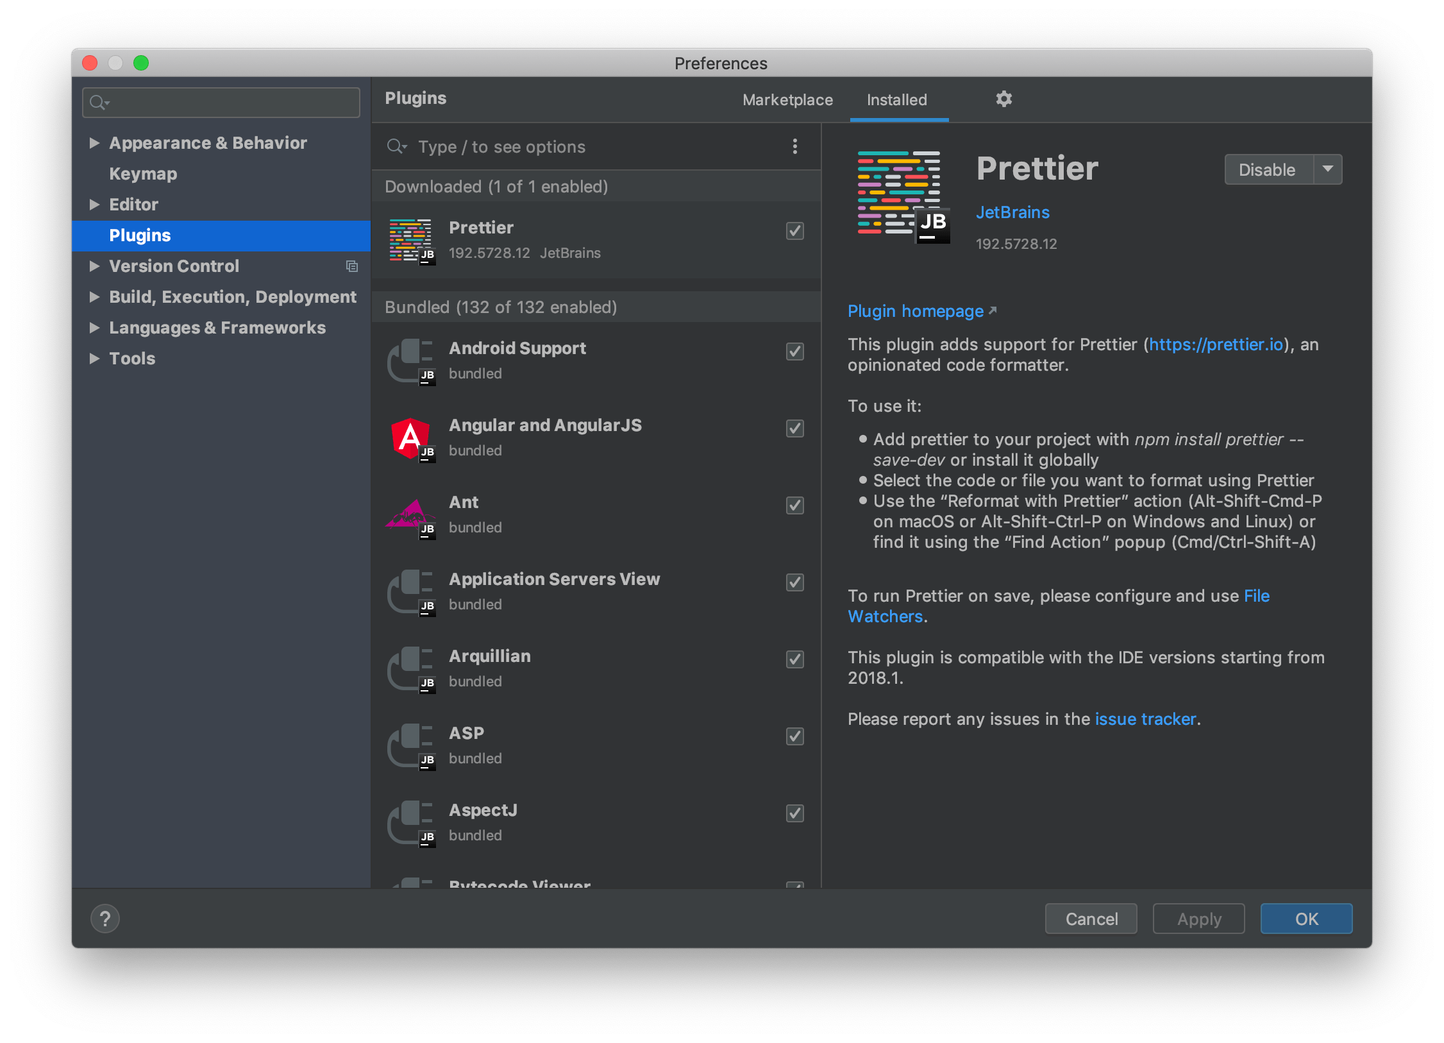The height and width of the screenshot is (1043, 1444).
Task: Select Plugins in the settings tree
Action: (x=221, y=235)
